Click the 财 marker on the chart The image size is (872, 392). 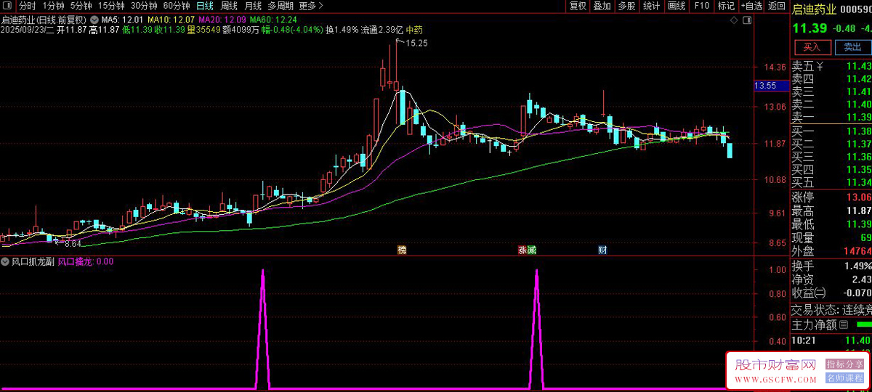point(602,250)
